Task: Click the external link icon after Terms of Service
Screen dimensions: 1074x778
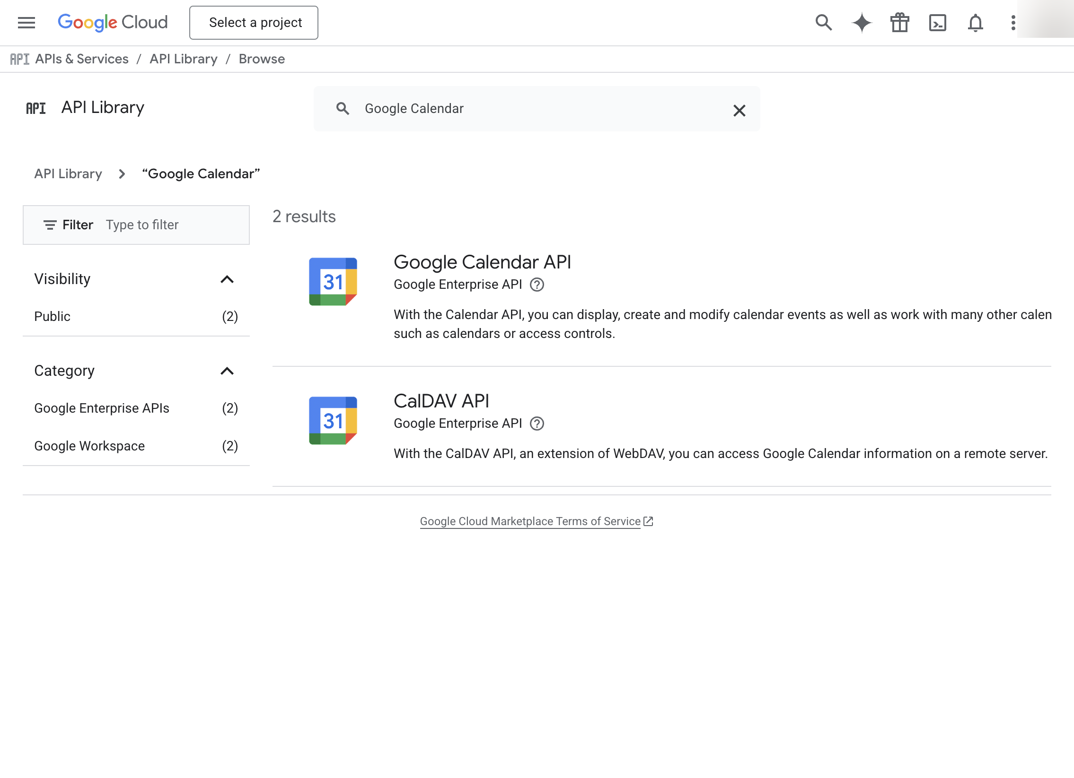Action: tap(648, 521)
